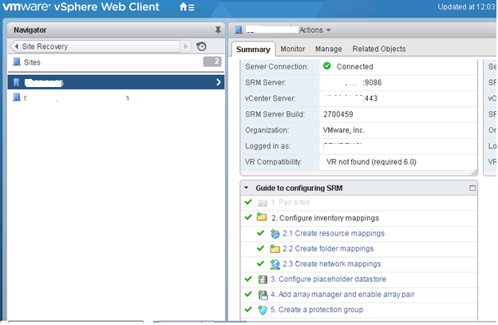Open the Add array manager link

342,295
